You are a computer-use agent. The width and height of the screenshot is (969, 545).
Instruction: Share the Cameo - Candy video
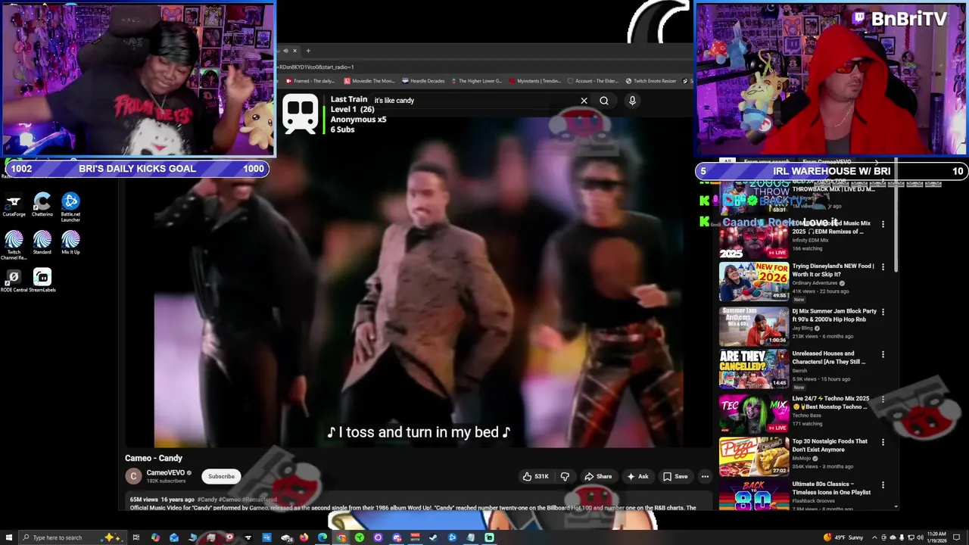click(x=598, y=476)
